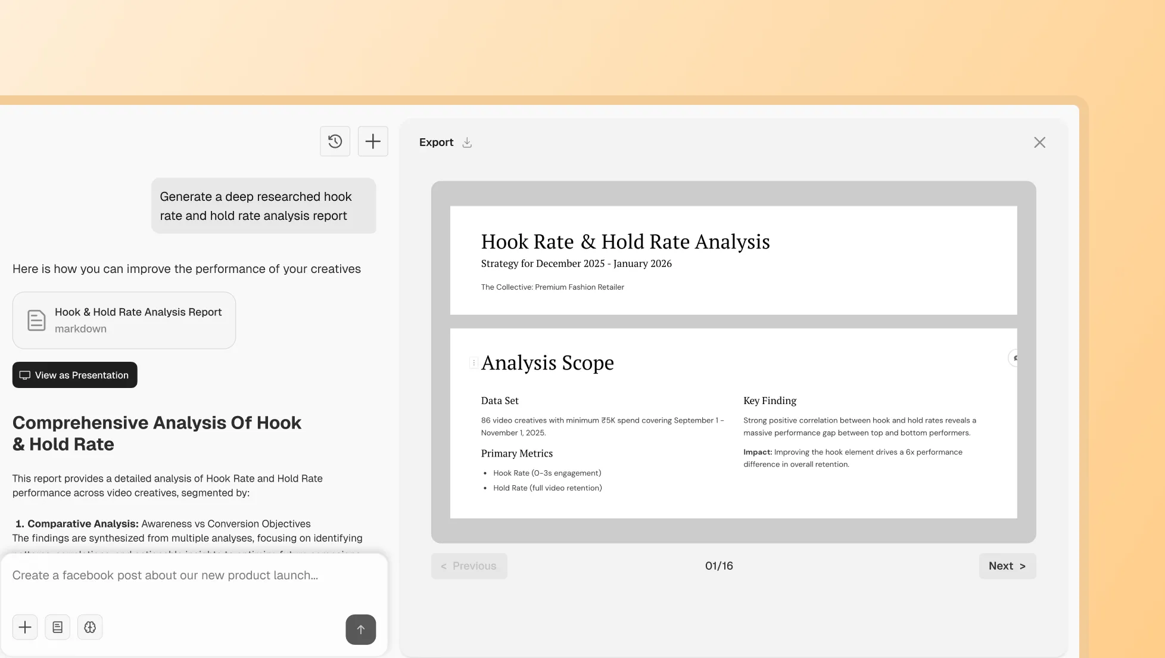Click document icon on the report card
This screenshot has height=658, width=1165.
[x=36, y=320]
